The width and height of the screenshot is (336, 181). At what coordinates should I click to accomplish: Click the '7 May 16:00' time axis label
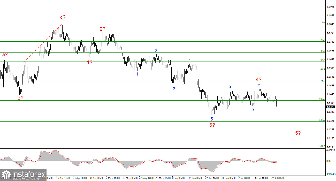(112, 178)
